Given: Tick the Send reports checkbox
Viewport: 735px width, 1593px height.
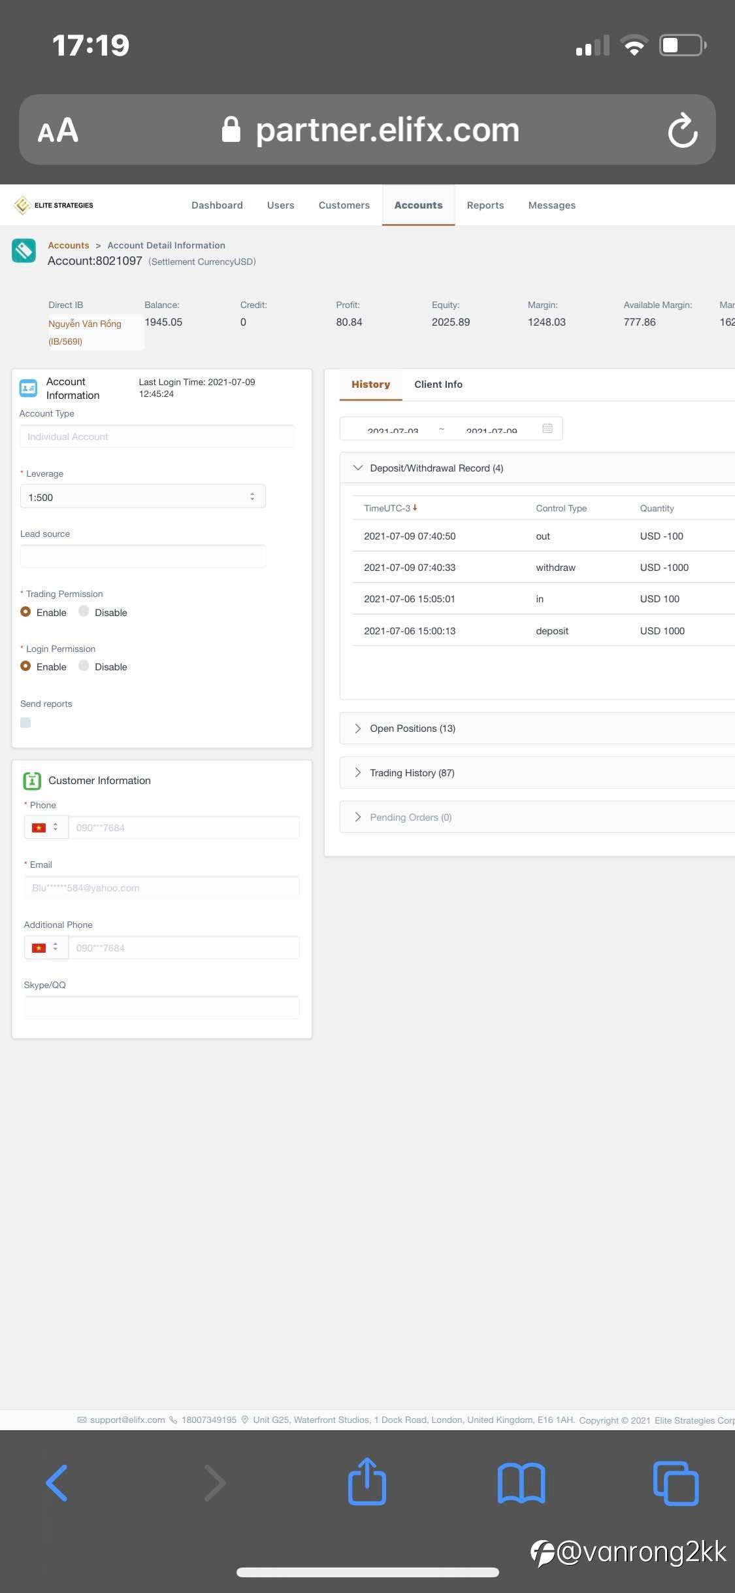Looking at the screenshot, I should pyautogui.click(x=25, y=723).
